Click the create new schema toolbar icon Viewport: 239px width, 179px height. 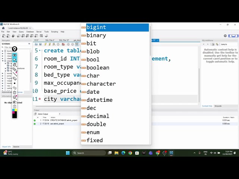pyautogui.click(x=19, y=36)
